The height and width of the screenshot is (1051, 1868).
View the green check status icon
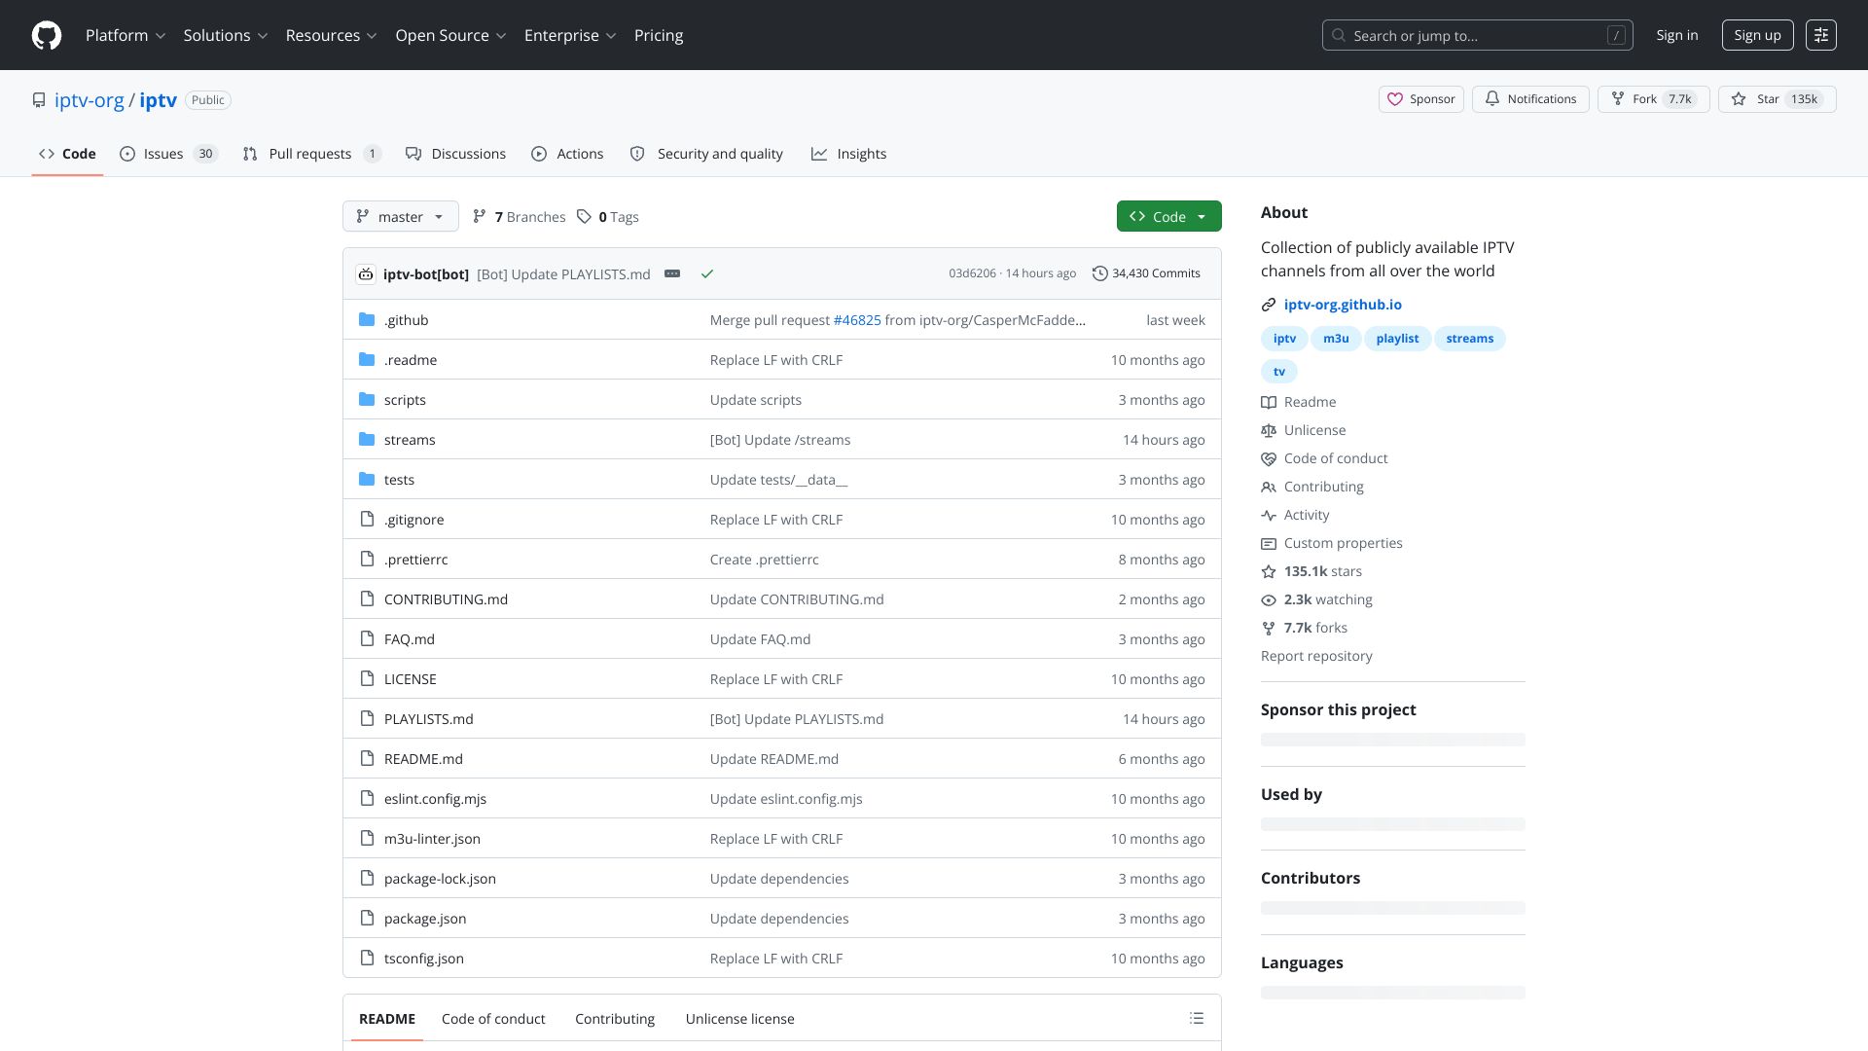[x=707, y=273]
